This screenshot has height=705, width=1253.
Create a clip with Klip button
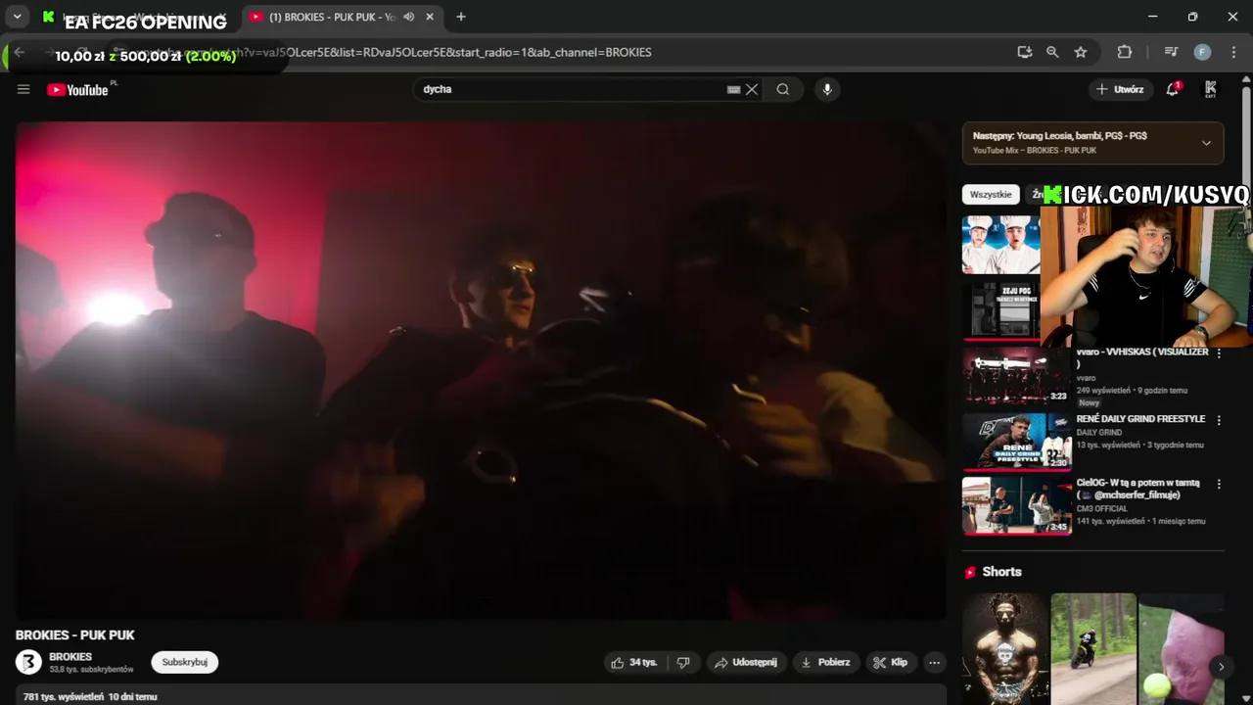click(x=891, y=663)
